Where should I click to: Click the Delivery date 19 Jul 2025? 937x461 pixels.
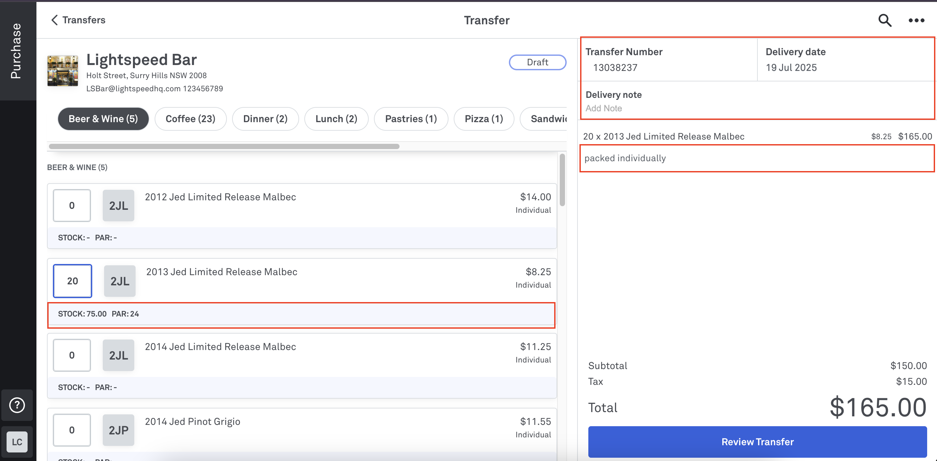pyautogui.click(x=791, y=68)
